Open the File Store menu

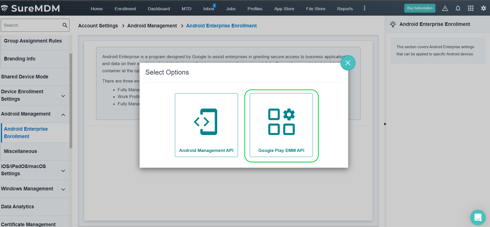(x=316, y=9)
